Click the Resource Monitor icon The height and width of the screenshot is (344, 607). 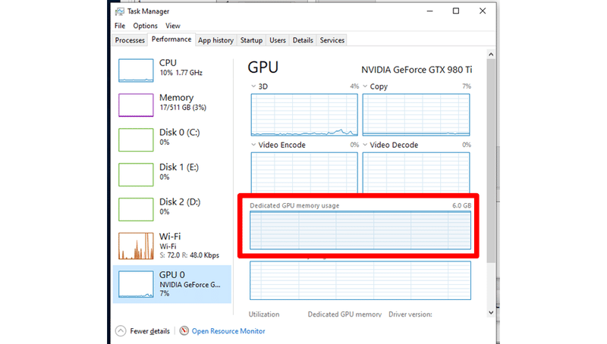tap(185, 331)
